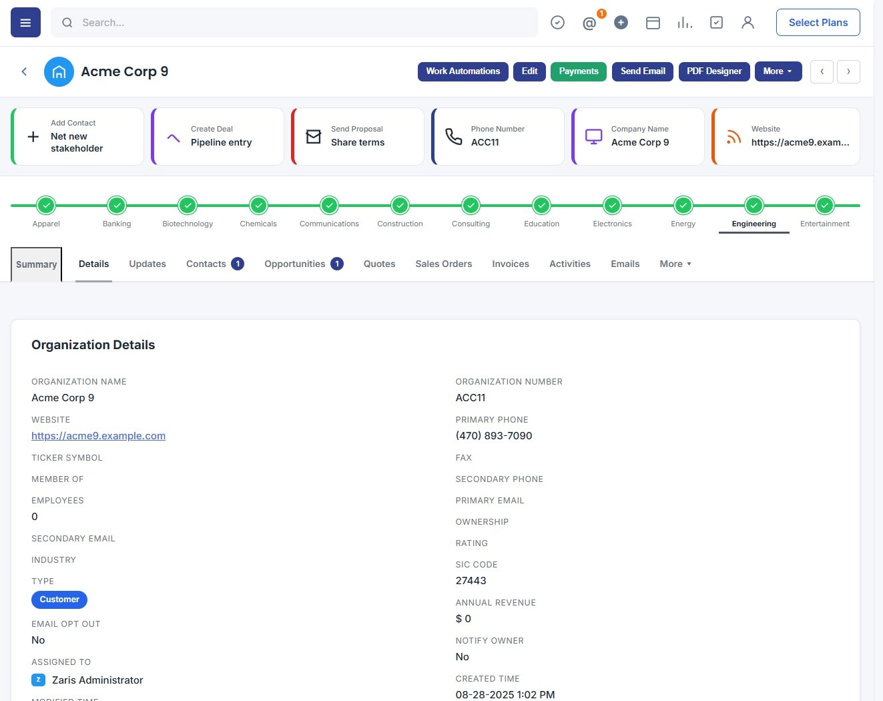
Task: Click the phone icon on Phone Number card
Action: pos(454,136)
